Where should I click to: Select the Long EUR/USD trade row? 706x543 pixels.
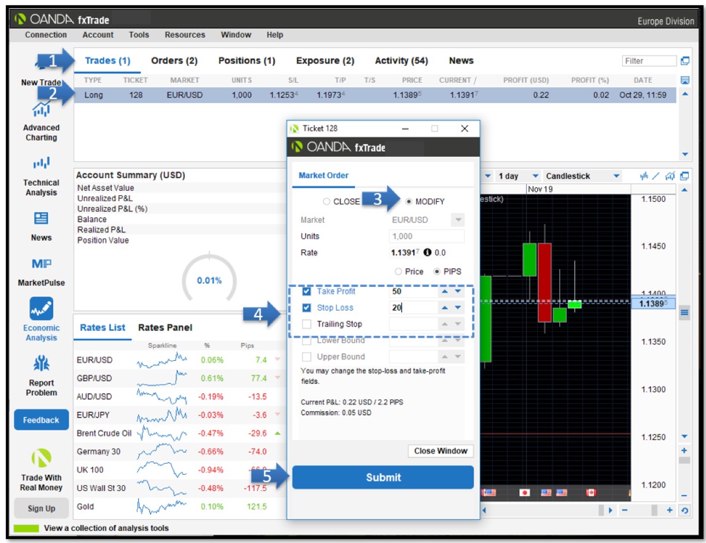(374, 95)
